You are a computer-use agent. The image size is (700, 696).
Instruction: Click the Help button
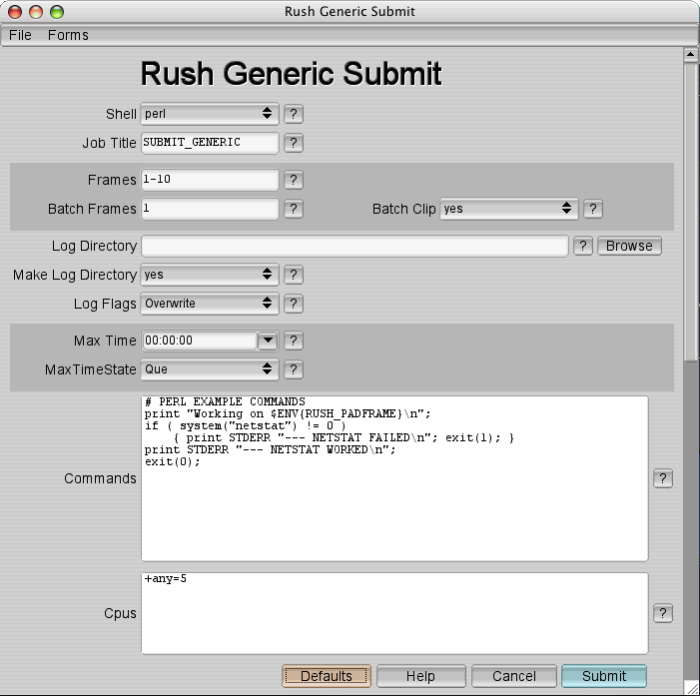coord(421,676)
